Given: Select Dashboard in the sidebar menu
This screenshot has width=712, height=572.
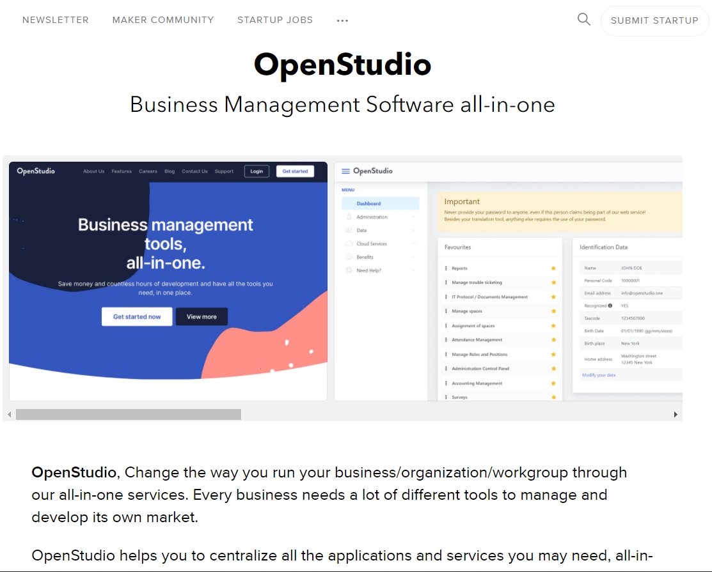Looking at the screenshot, I should click(381, 204).
